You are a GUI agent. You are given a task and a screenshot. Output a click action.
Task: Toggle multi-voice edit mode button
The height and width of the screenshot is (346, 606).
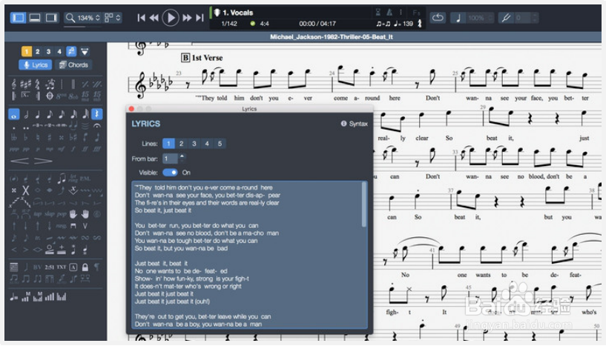point(71,51)
